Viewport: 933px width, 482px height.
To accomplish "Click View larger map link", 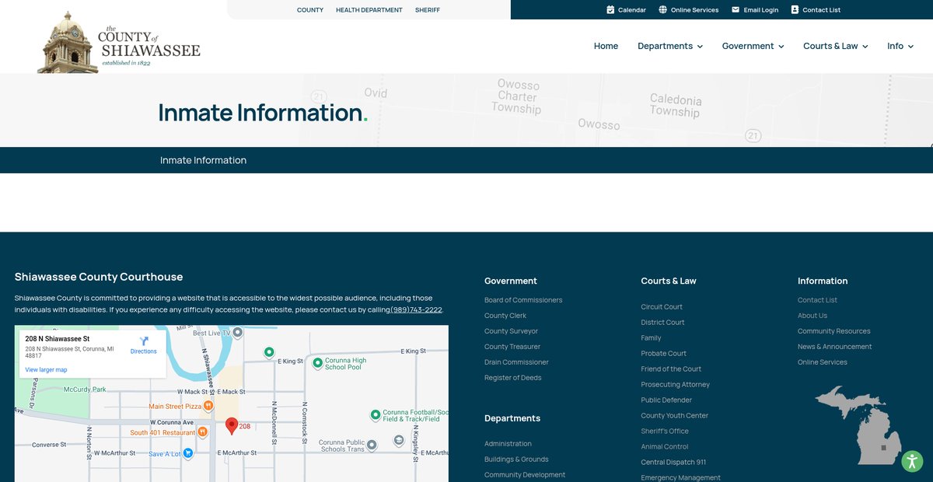I will point(46,370).
